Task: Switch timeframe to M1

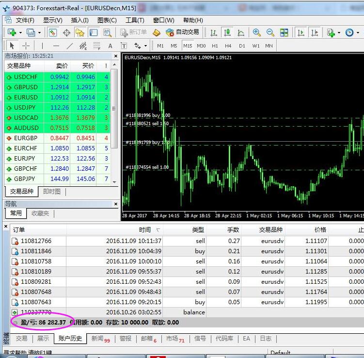Action: (160, 46)
